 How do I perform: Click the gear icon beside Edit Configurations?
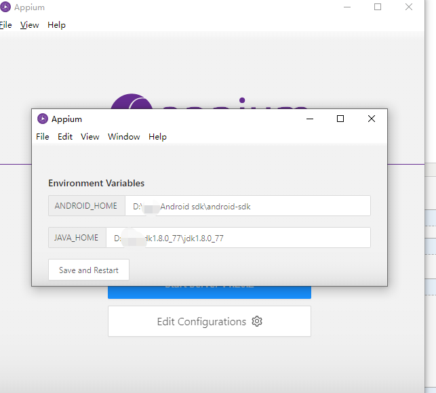click(257, 321)
